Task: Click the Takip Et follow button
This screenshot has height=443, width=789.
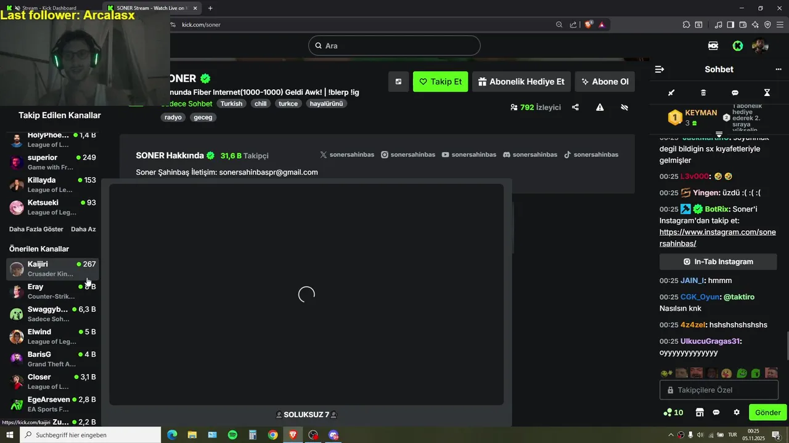Action: coord(440,82)
